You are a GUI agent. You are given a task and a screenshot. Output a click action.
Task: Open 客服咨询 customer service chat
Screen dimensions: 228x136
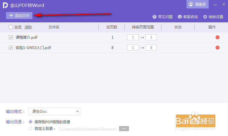coord(188,17)
